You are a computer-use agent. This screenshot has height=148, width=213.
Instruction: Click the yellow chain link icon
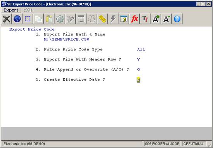pos(102,19)
